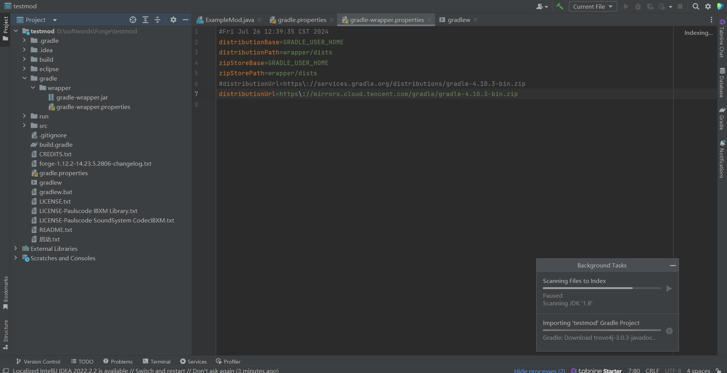Expand Scratches and Consoles node
727x373 pixels.
[x=16, y=258]
